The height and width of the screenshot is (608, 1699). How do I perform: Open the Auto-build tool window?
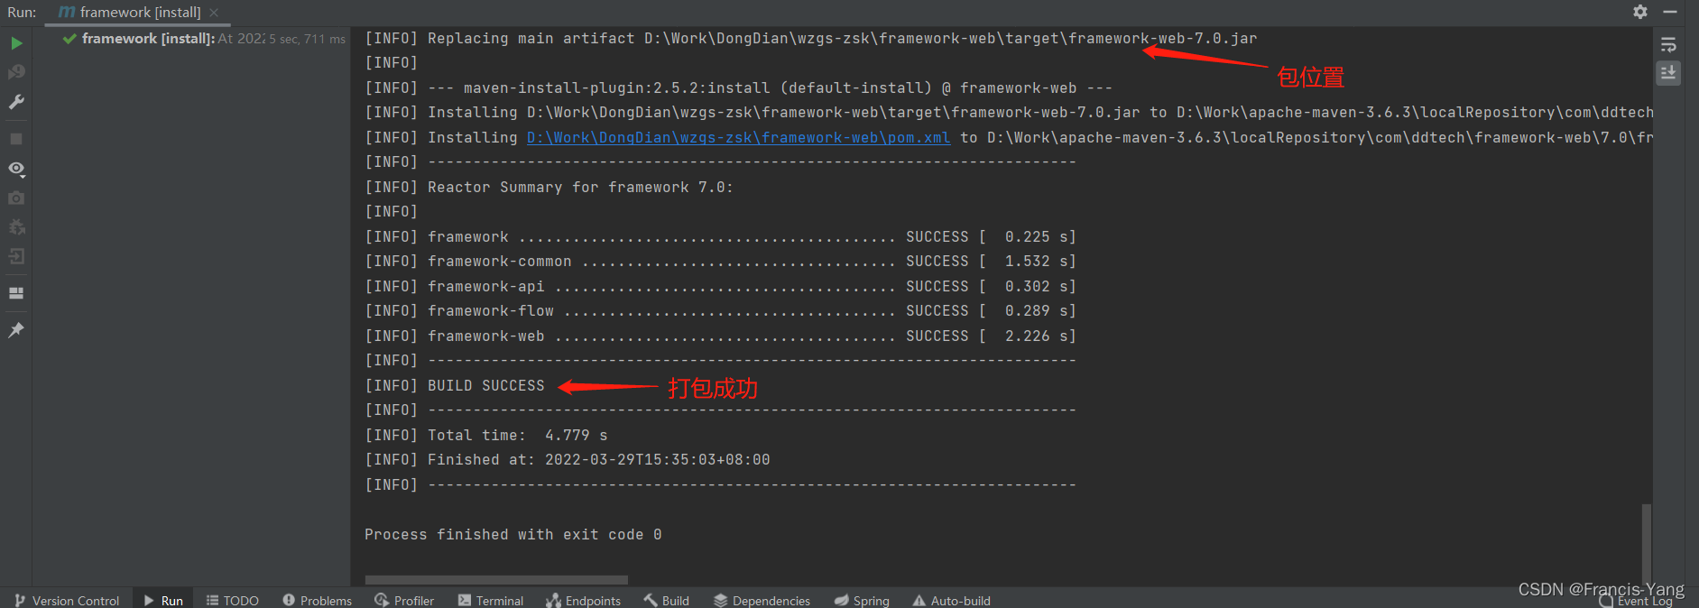pos(952,600)
